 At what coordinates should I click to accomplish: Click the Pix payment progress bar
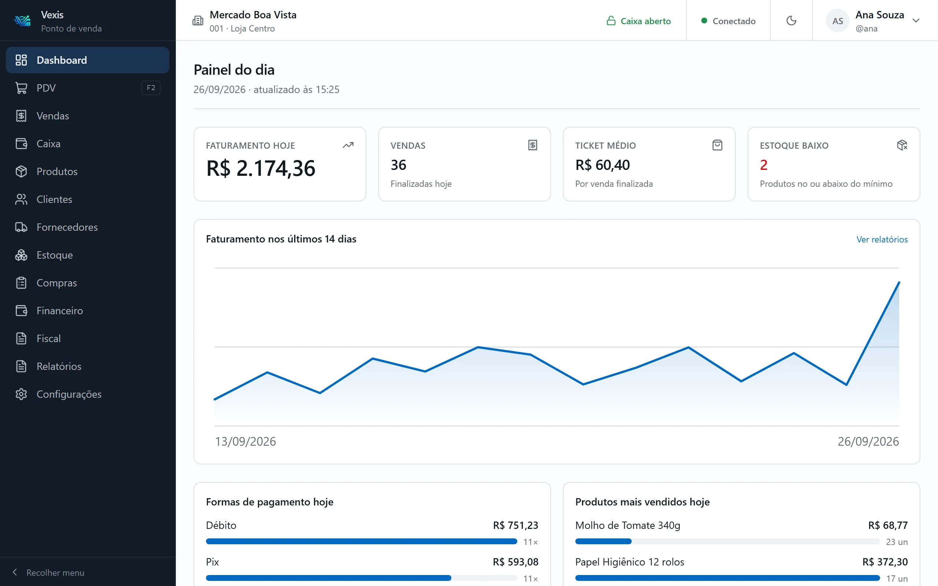361,578
